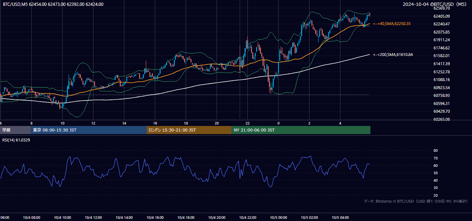Select the 200 SMA label 61610.84
This screenshot has width=472, height=221.
(x=393, y=55)
